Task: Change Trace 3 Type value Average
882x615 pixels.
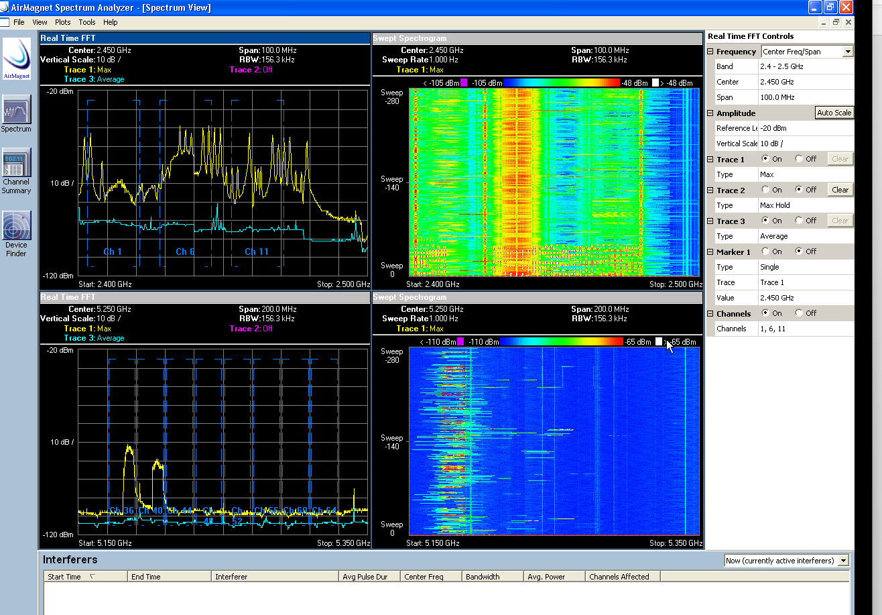Action: pos(806,236)
